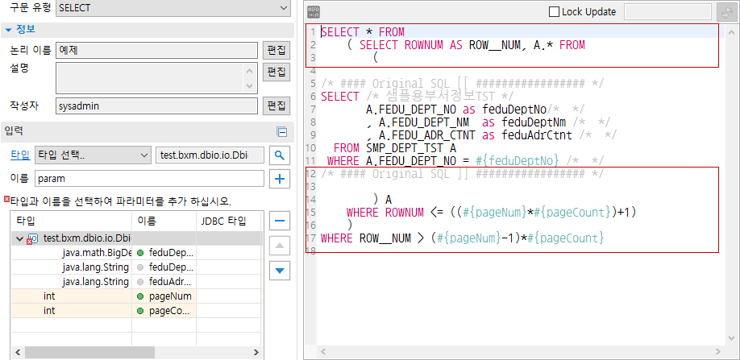Click the 타입 column header
The height and width of the screenshot is (360, 740).
coord(71,221)
